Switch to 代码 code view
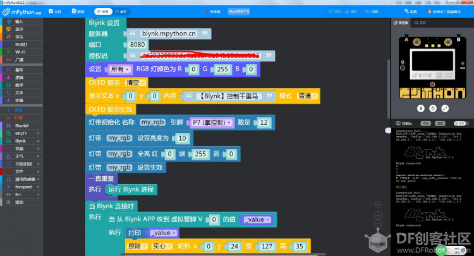The width and height of the screenshot is (474, 256). pyautogui.click(x=372, y=11)
